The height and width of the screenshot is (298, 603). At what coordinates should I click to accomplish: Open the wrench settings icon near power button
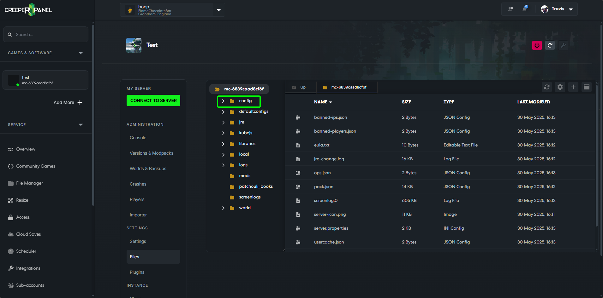[x=563, y=45]
